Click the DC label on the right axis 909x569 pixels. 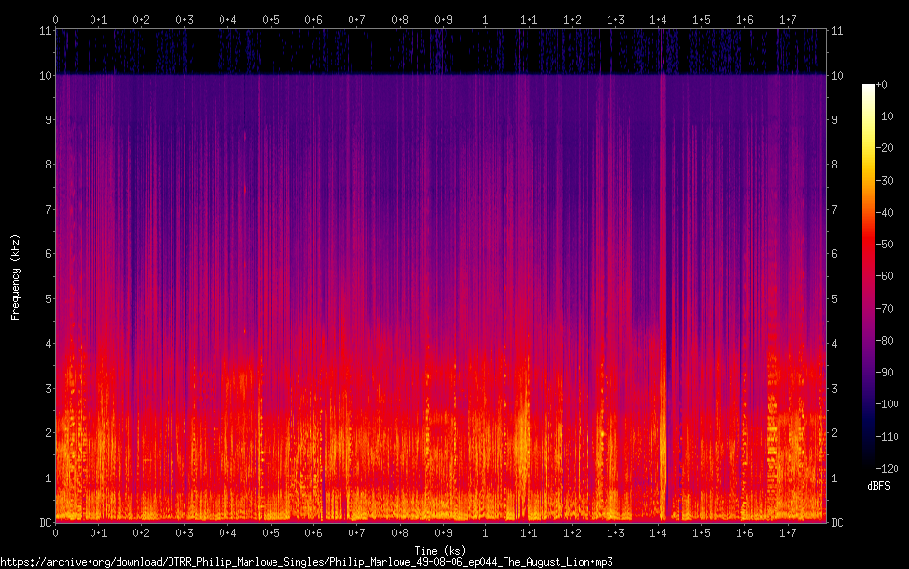837,523
